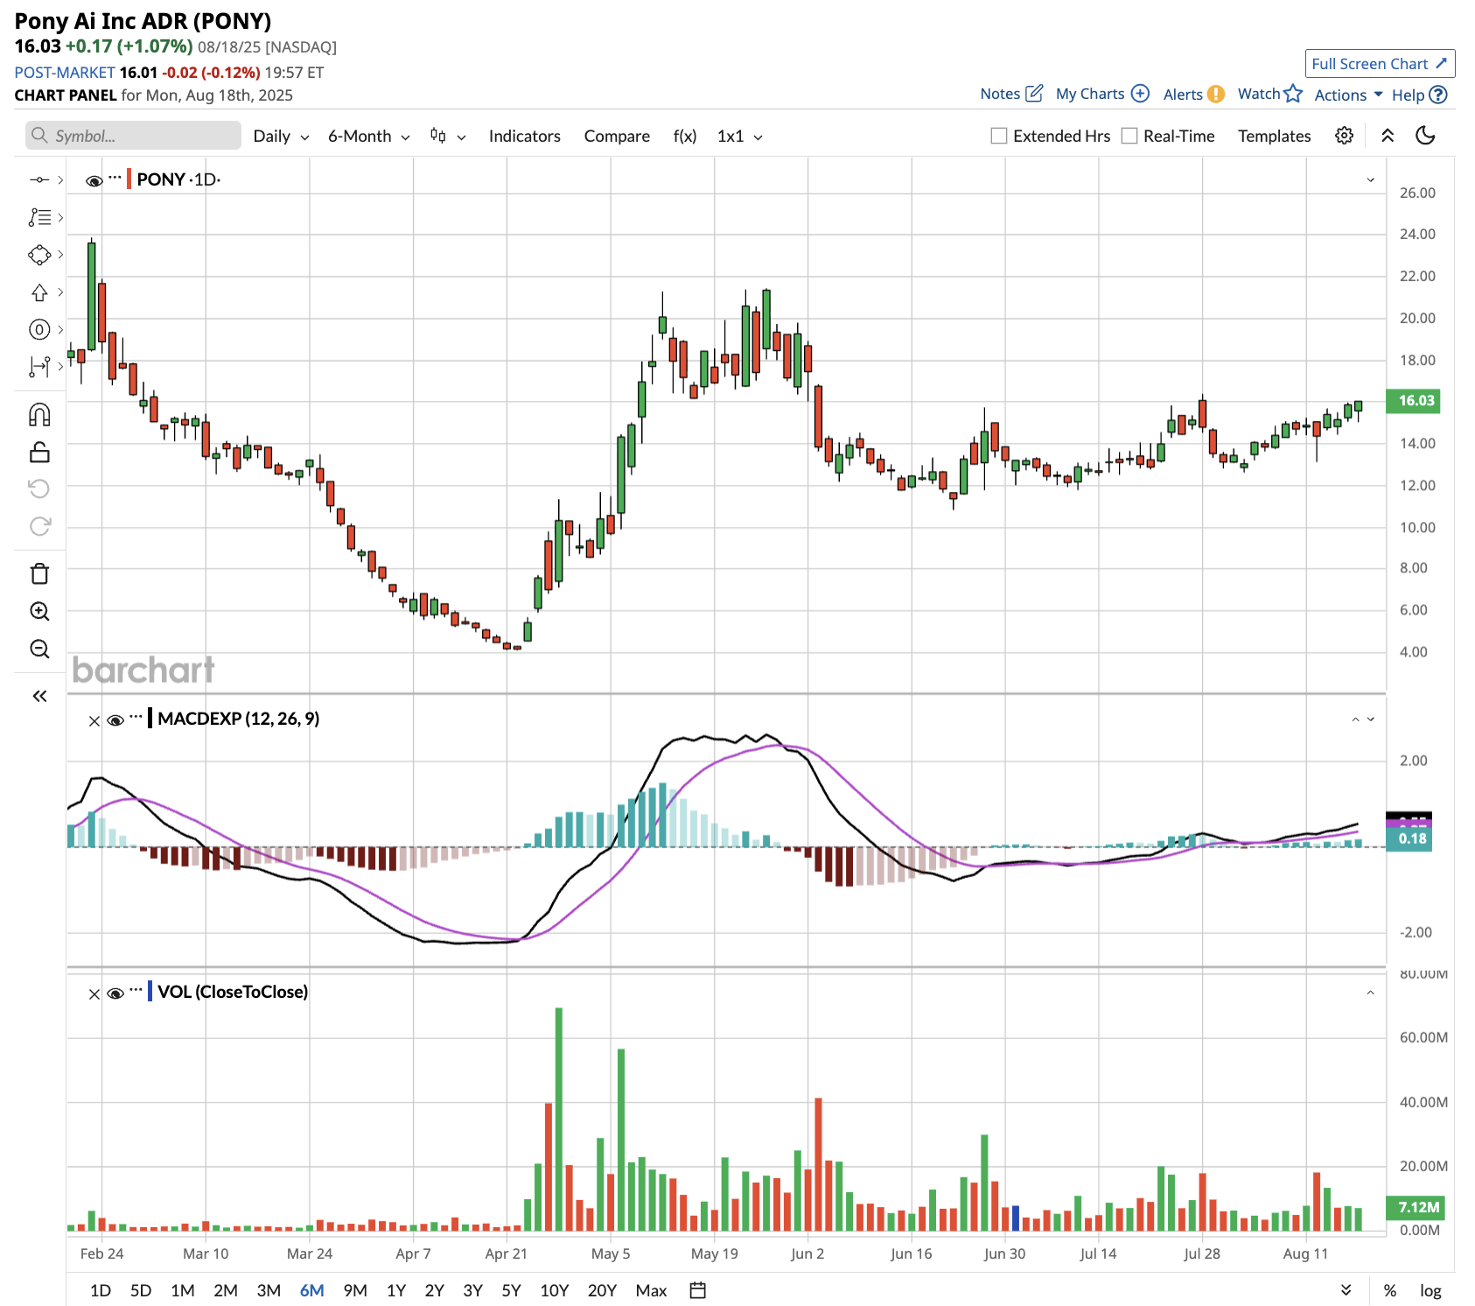Viewport: 1475px width, 1306px height.
Task: Open the Indicators menu
Action: click(x=524, y=136)
